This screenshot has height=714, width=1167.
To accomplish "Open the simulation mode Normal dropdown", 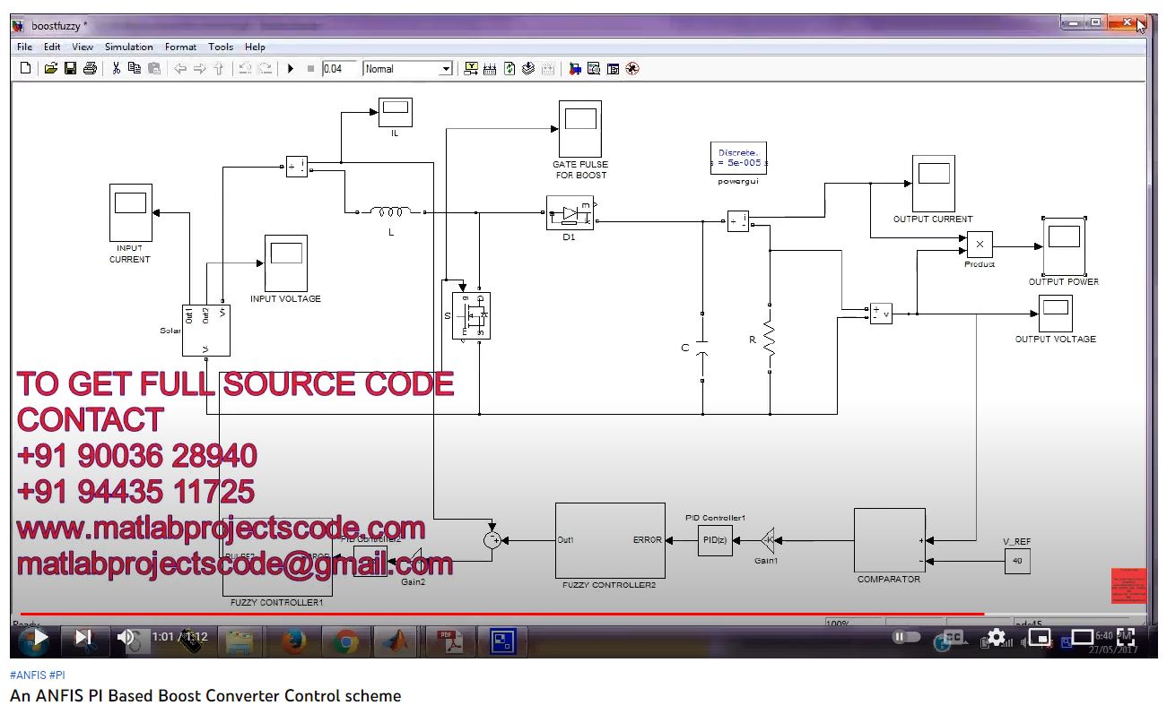I will pyautogui.click(x=408, y=69).
